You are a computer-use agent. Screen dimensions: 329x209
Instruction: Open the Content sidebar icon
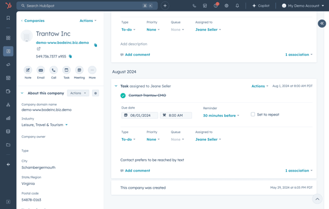(8, 78)
